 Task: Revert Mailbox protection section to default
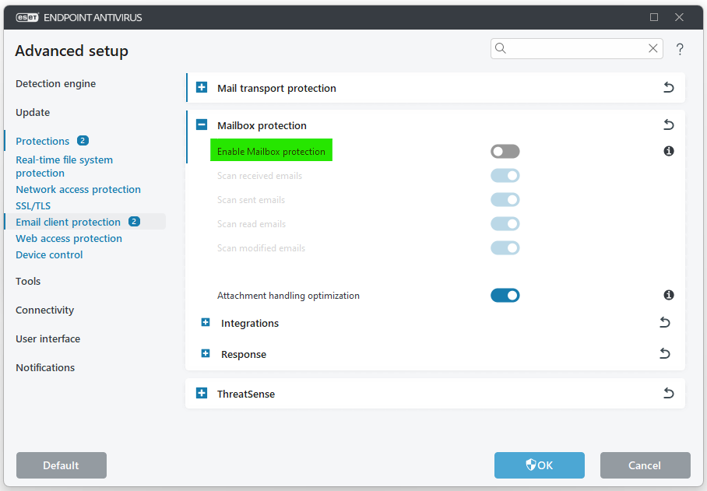(668, 125)
